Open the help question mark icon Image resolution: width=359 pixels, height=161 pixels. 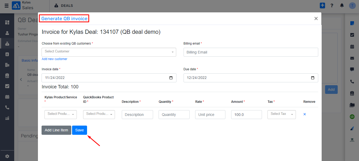(332, 6)
